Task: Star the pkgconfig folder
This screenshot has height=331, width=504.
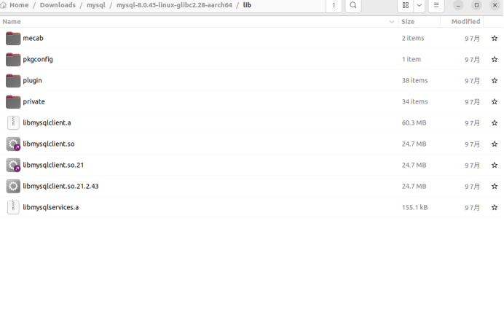Action: point(495,60)
